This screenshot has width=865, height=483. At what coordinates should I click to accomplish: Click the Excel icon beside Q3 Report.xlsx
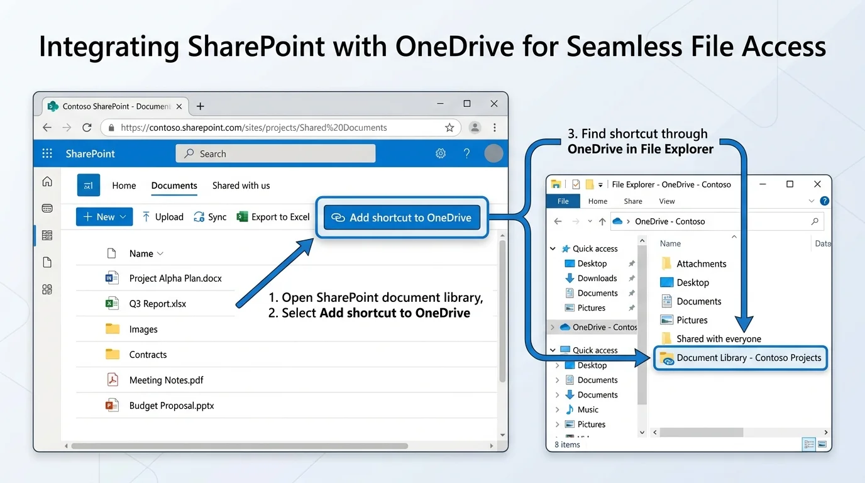pos(112,304)
